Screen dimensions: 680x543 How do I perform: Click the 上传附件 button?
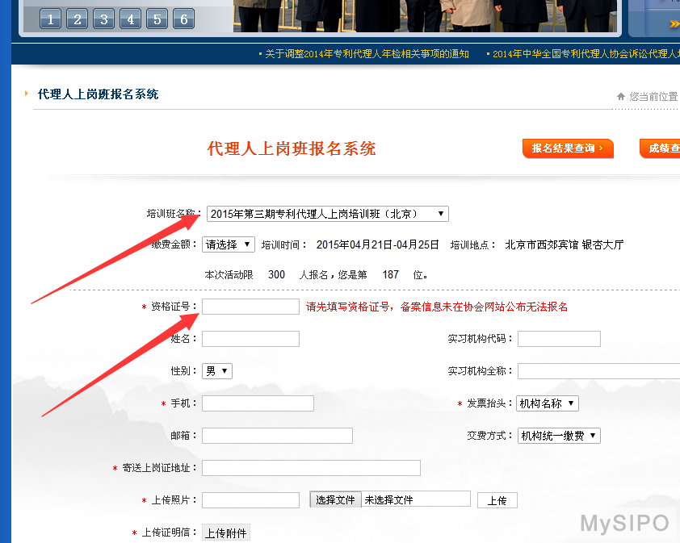225,533
